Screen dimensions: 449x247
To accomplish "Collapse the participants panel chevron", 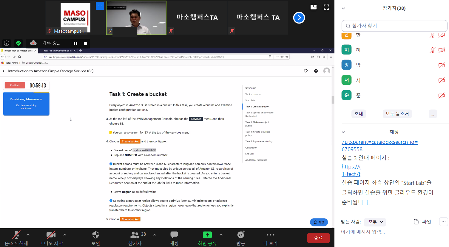I will 343,8.
